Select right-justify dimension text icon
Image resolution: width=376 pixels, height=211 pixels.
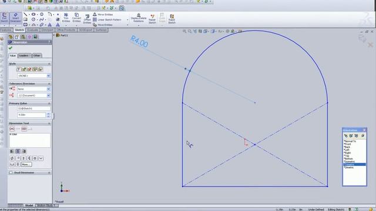[23, 151]
